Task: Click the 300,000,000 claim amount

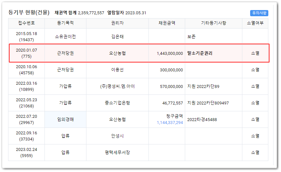Action: [x=171, y=70]
